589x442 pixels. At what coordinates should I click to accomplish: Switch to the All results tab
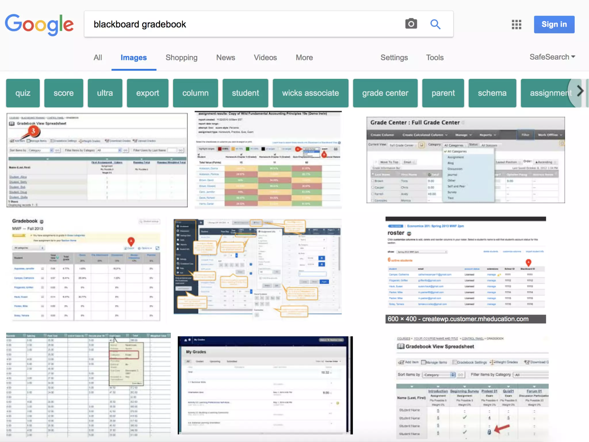[98, 58]
